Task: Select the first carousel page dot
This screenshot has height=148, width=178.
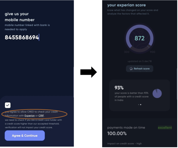Action: (139, 104)
